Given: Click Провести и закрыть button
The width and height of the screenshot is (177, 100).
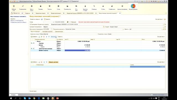Looking at the screenshot, I should [x=35, y=19].
